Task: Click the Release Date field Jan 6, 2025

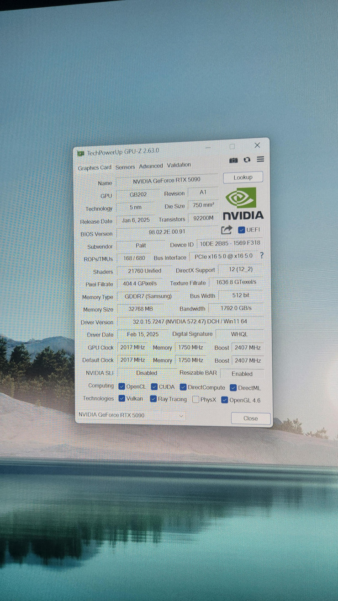Action: [136, 220]
